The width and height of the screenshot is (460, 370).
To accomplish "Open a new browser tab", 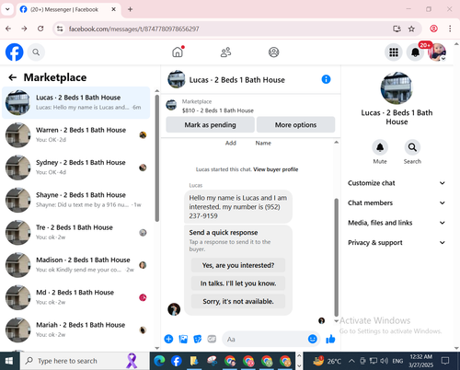I will point(131,9).
